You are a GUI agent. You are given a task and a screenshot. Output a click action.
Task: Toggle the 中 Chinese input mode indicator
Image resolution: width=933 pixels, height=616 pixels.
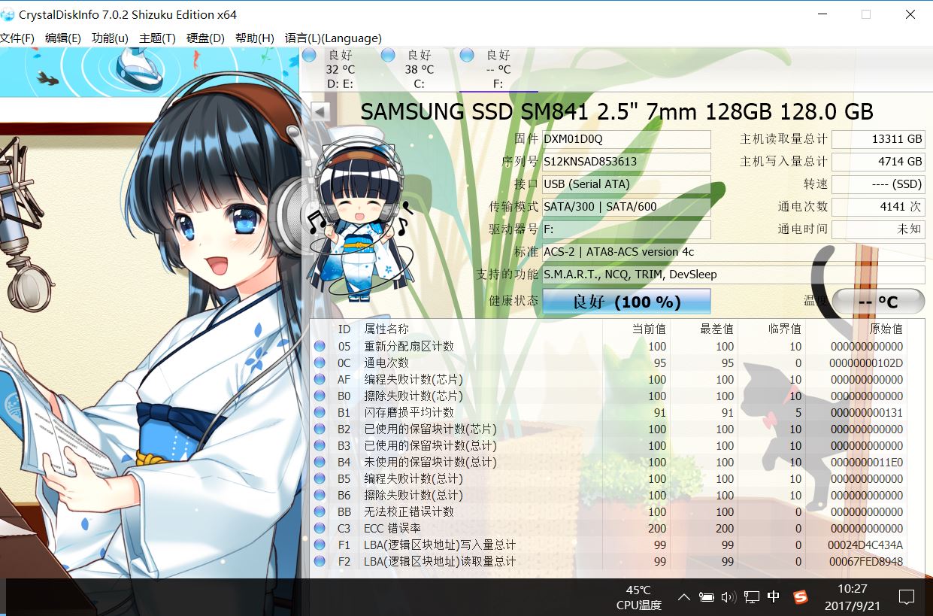pyautogui.click(x=774, y=597)
